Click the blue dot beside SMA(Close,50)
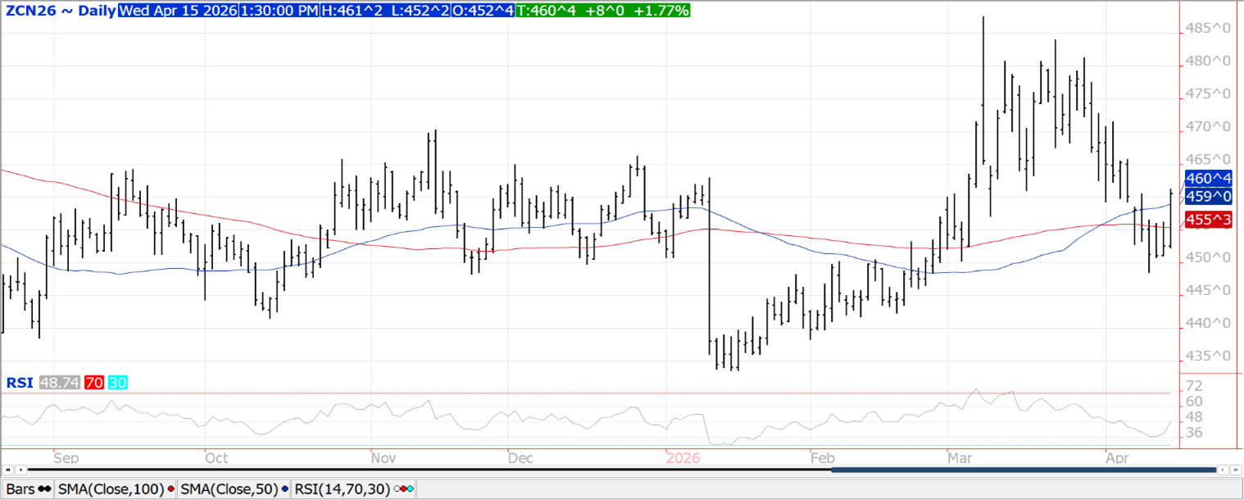This screenshot has height=500, width=1244. click(284, 489)
